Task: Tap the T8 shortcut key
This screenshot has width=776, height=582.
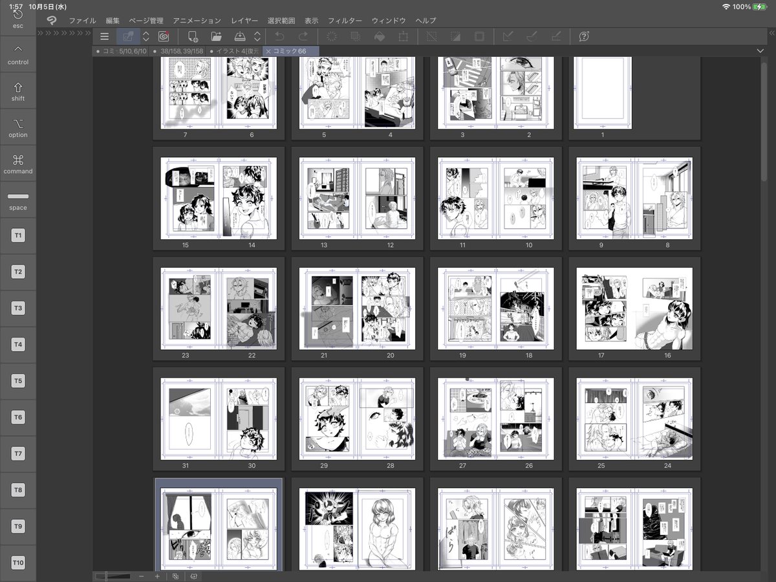Action: 18,490
